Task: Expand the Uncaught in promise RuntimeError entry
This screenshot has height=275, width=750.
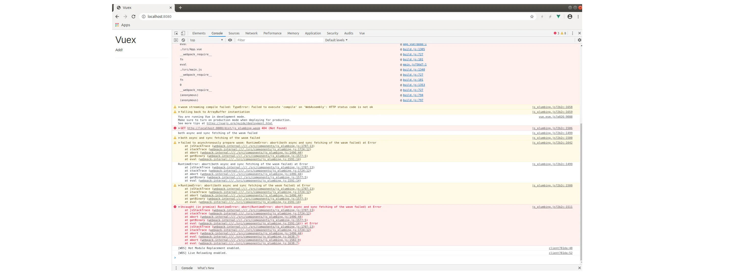Action: (179, 207)
